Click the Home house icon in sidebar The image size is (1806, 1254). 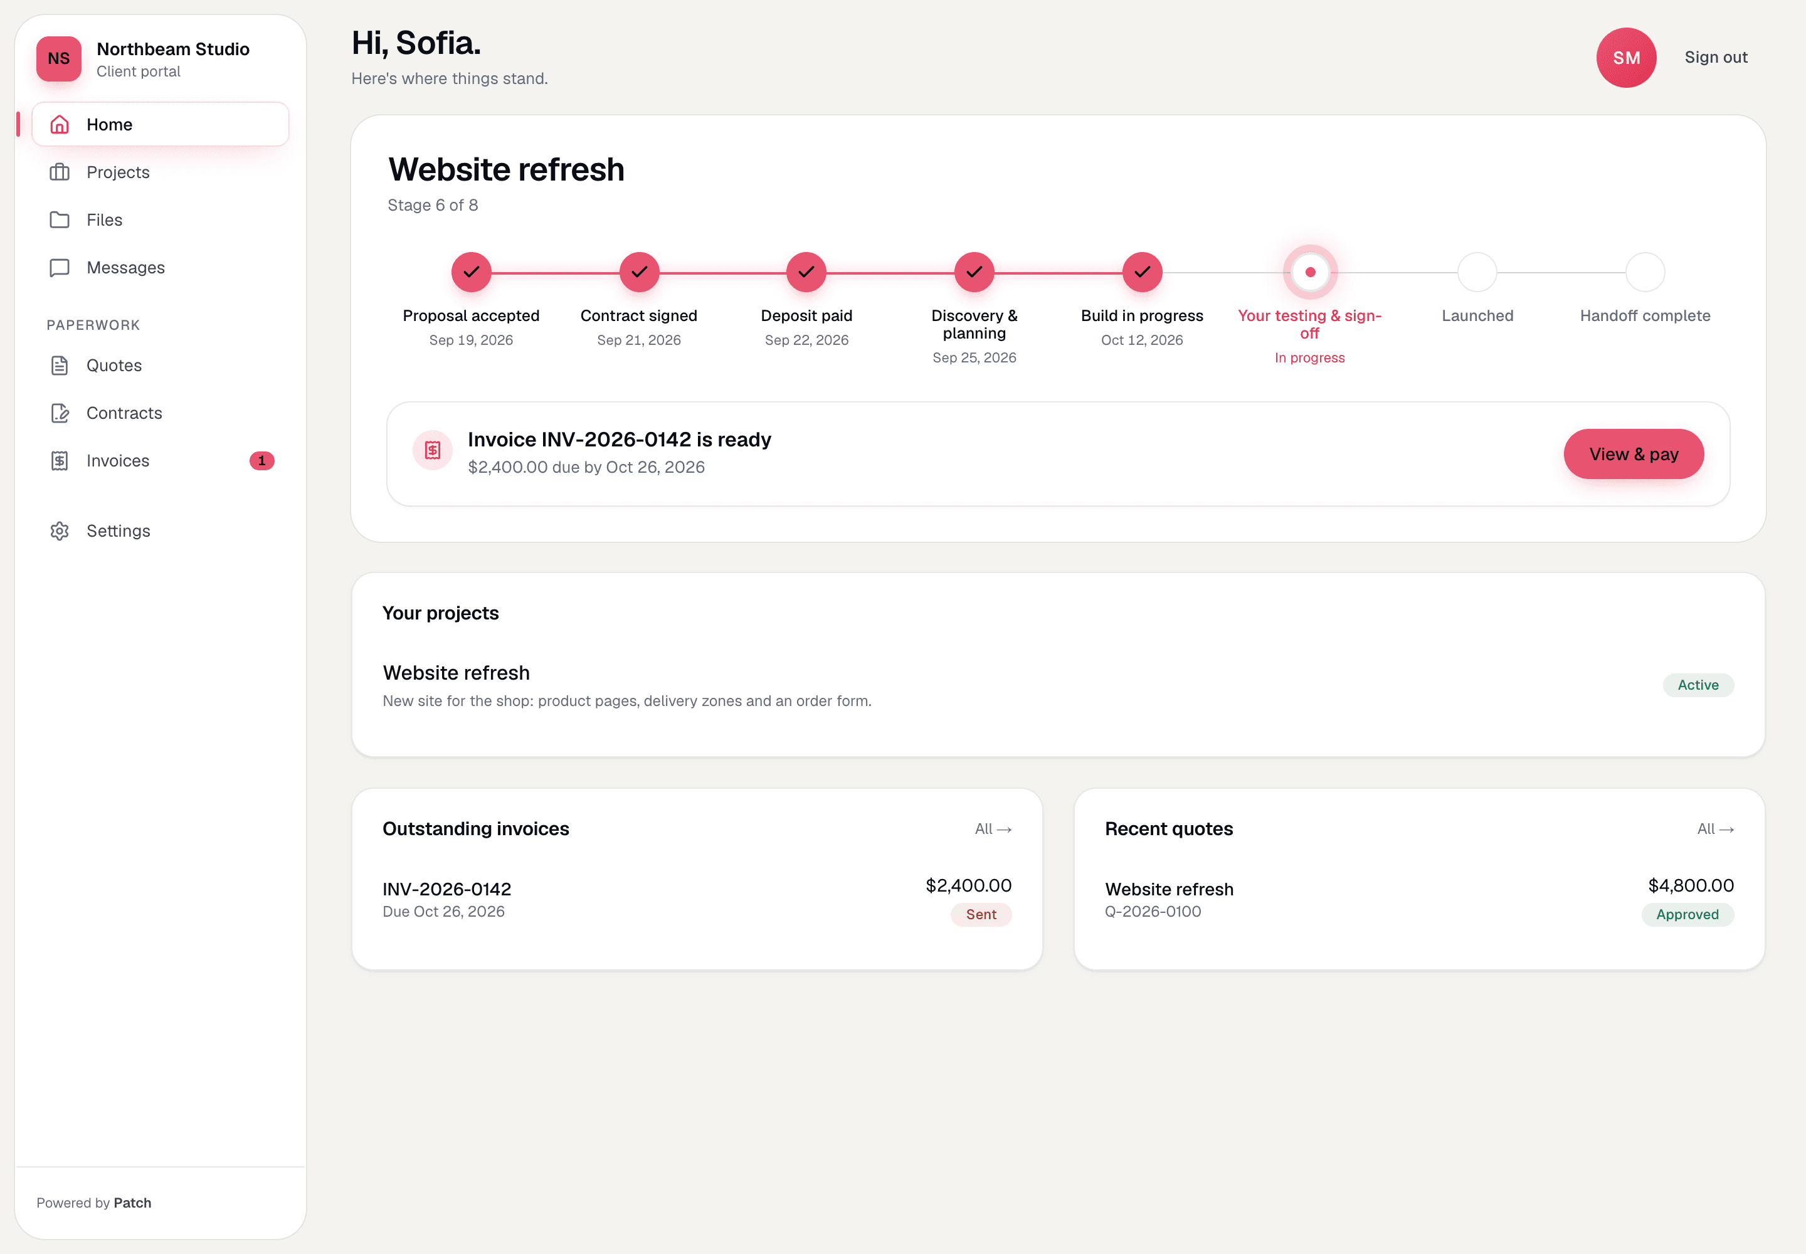60,124
